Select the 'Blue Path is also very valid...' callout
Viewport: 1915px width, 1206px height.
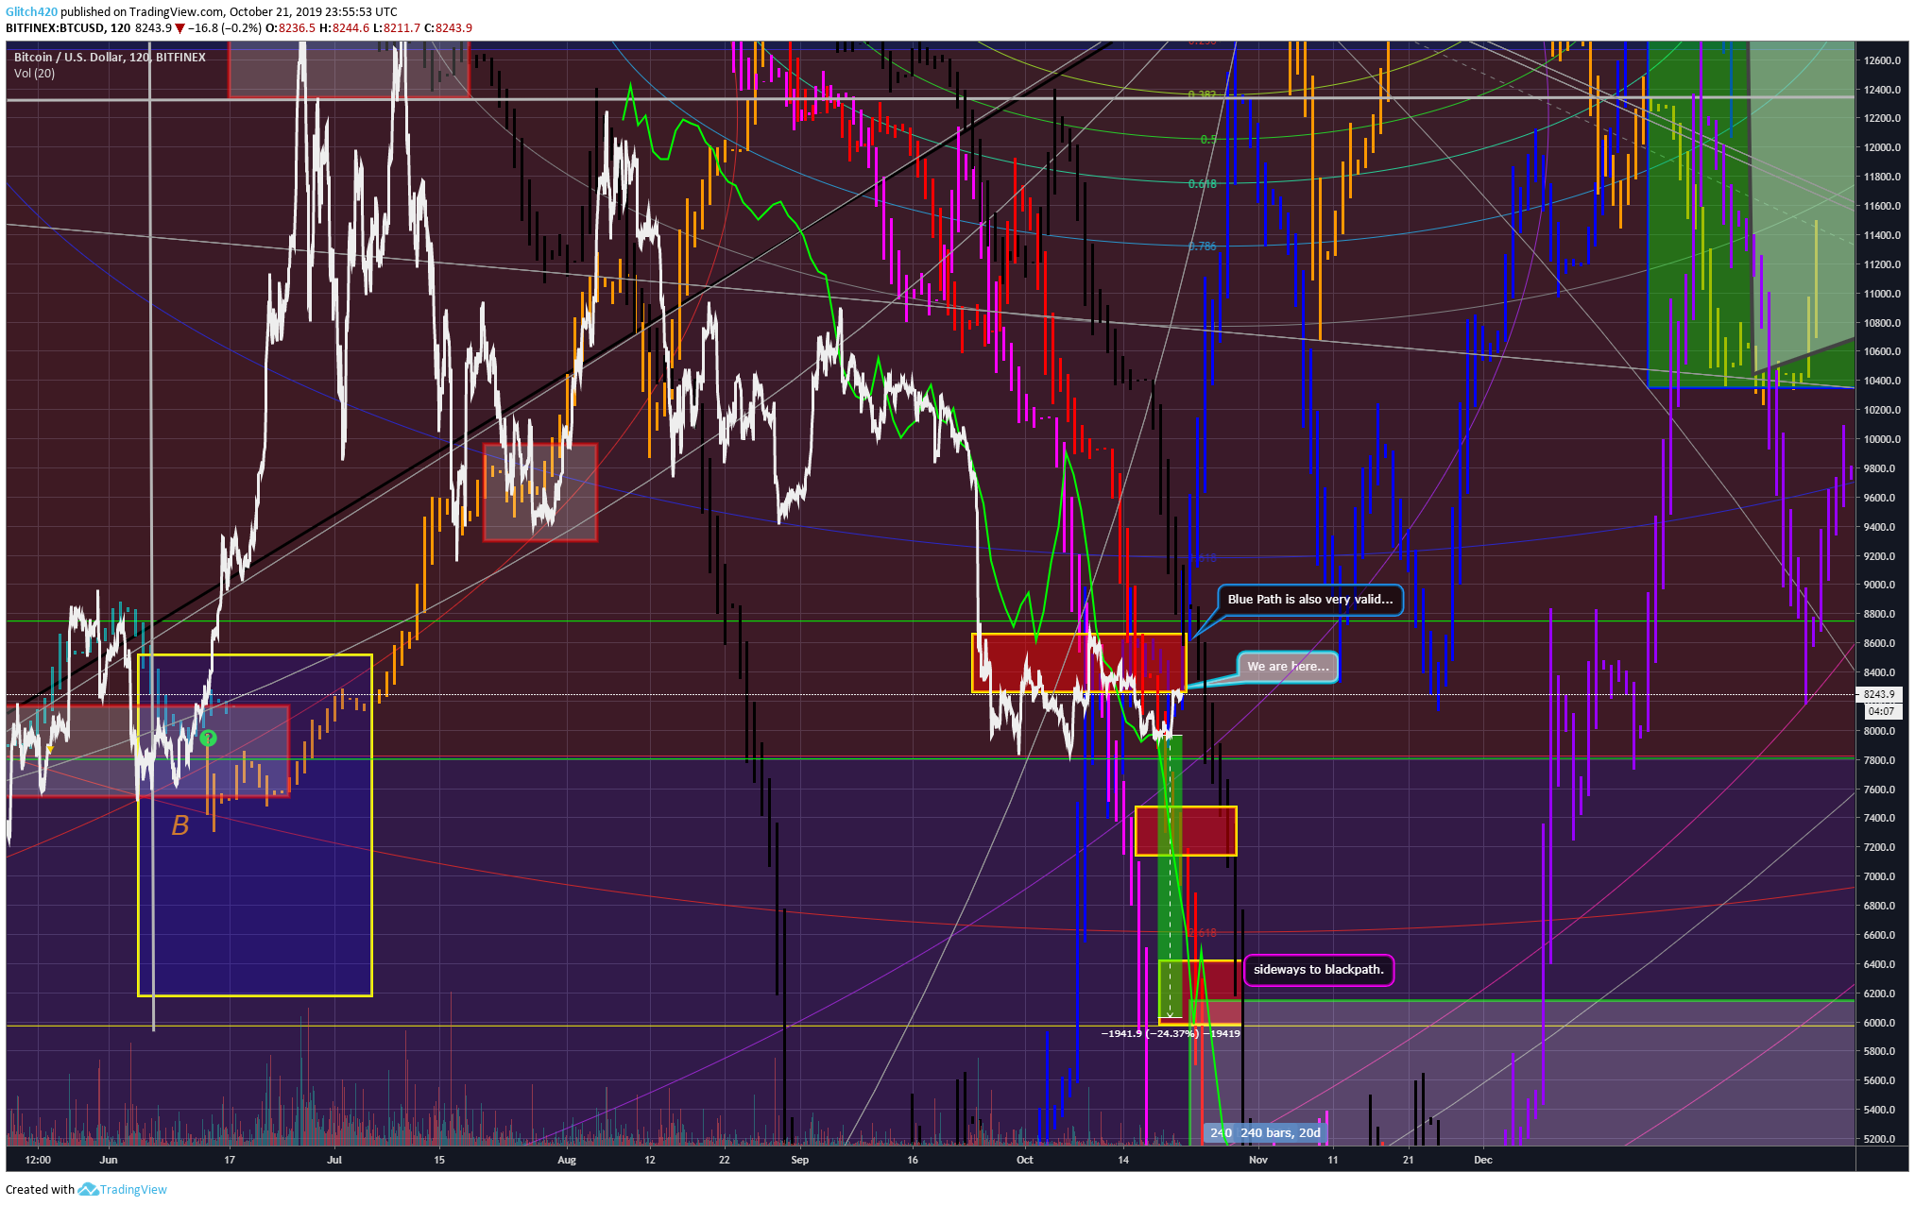point(1309,600)
